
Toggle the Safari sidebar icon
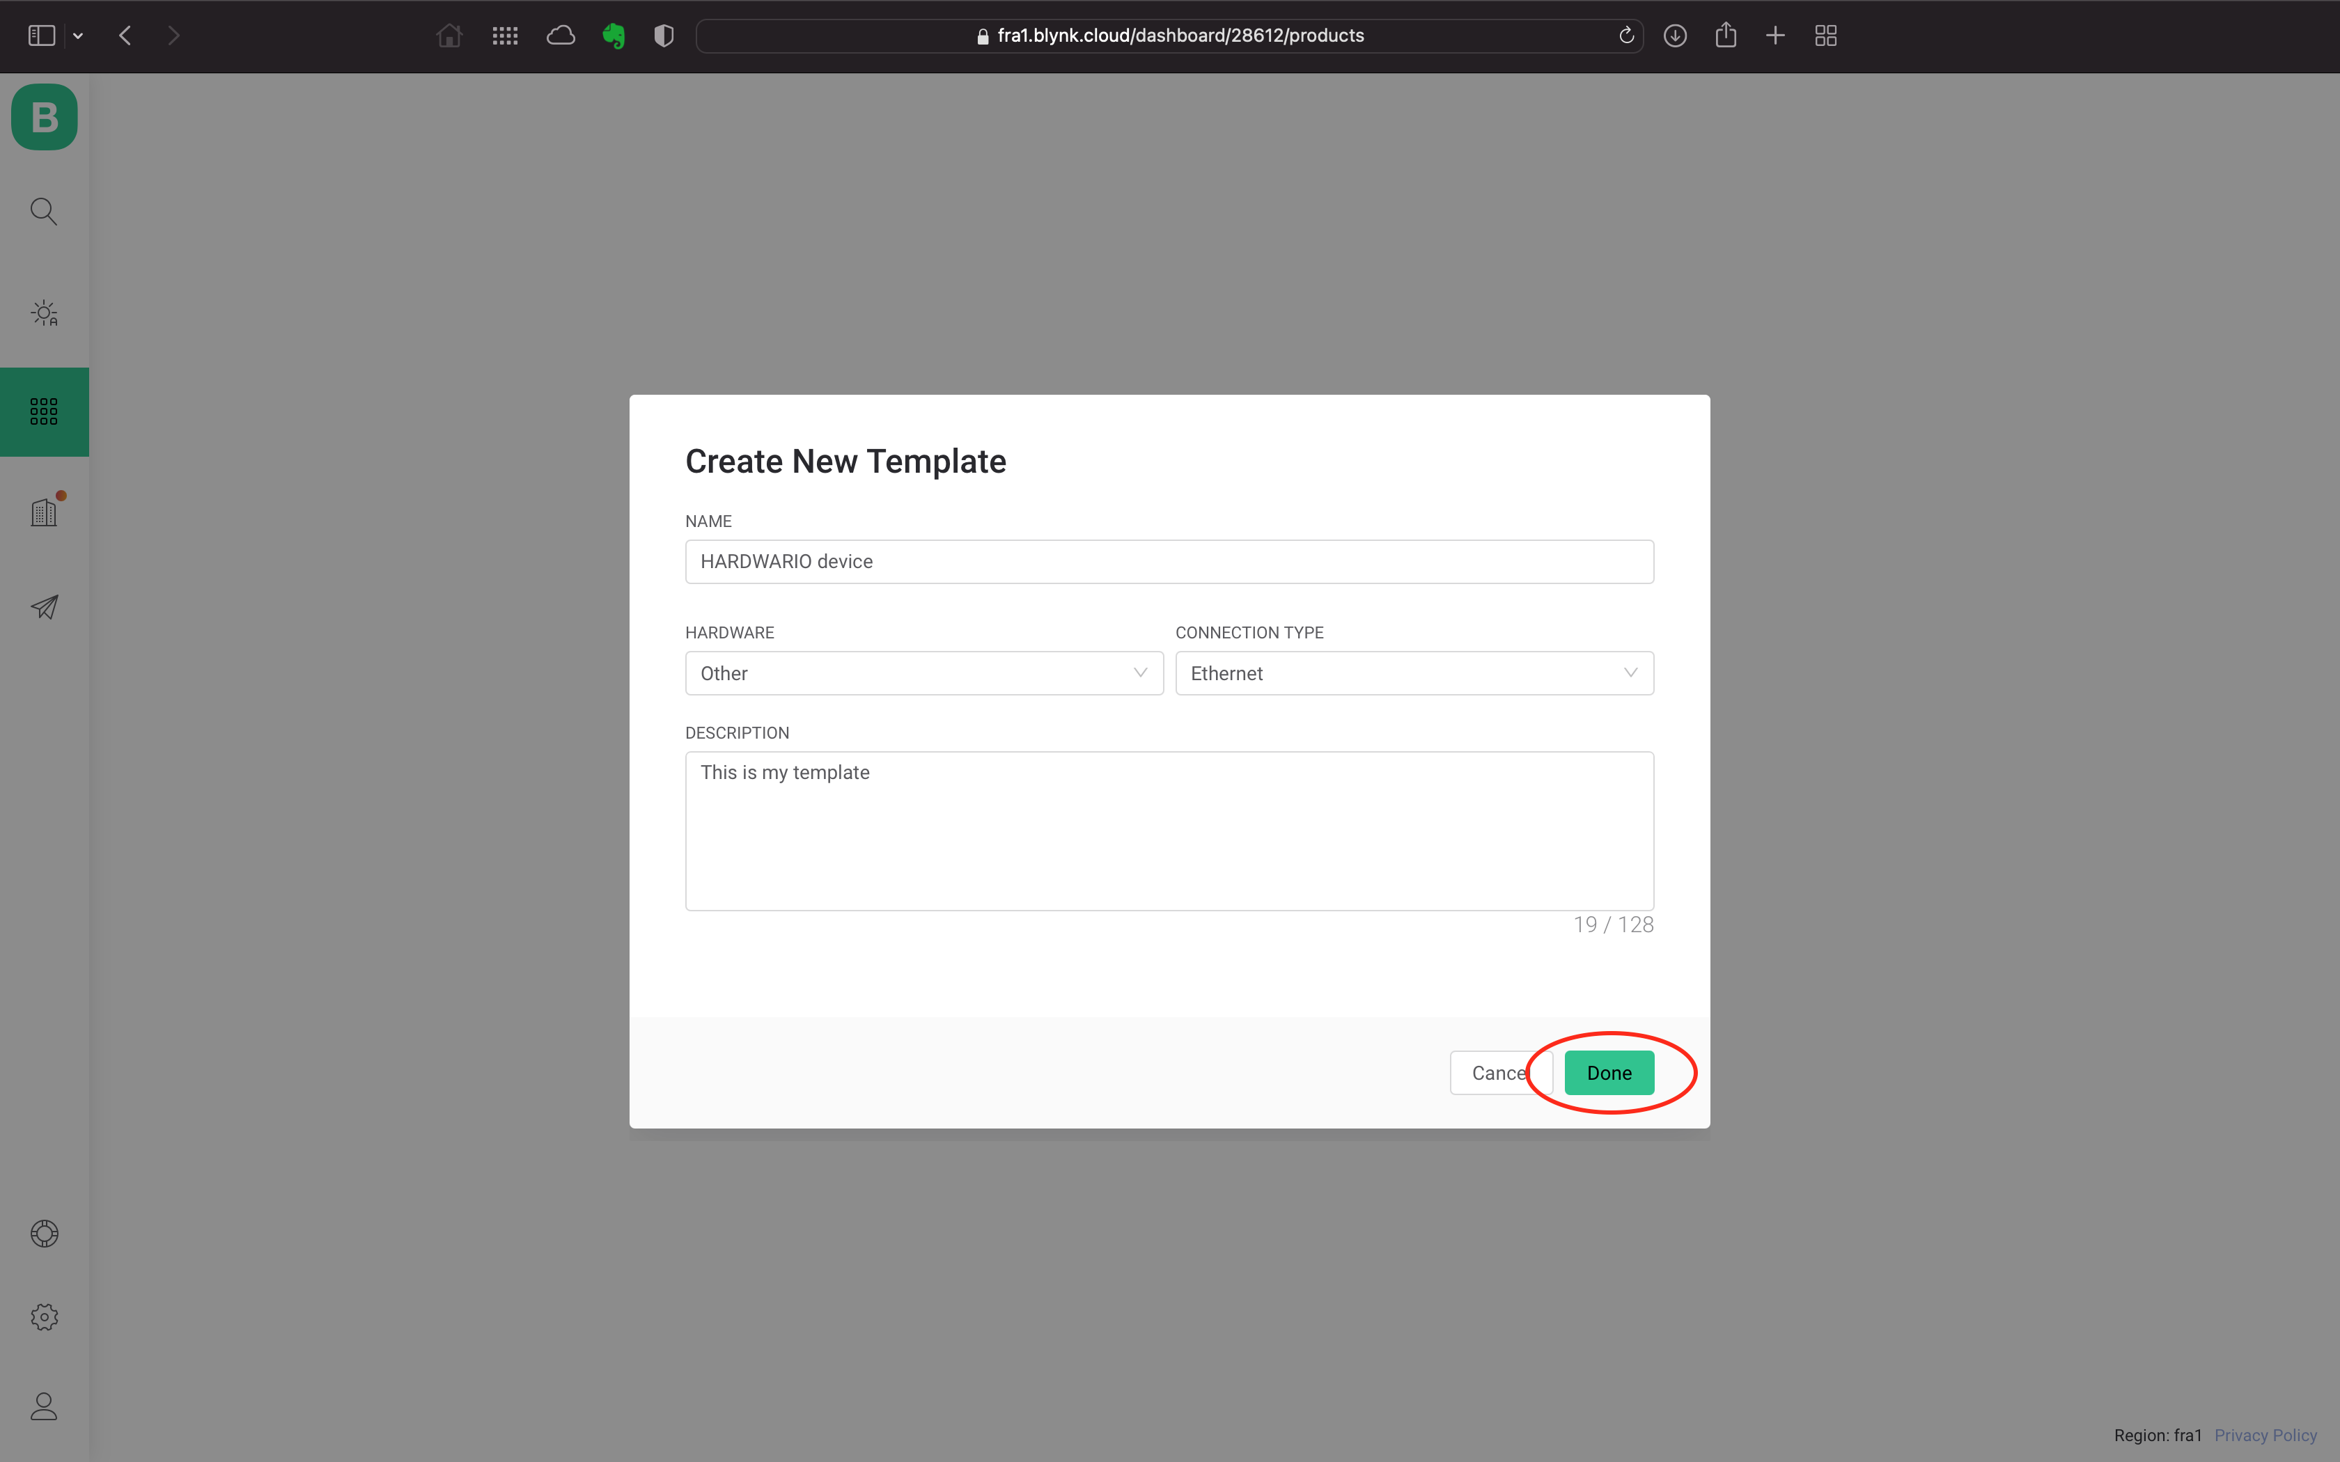42,36
